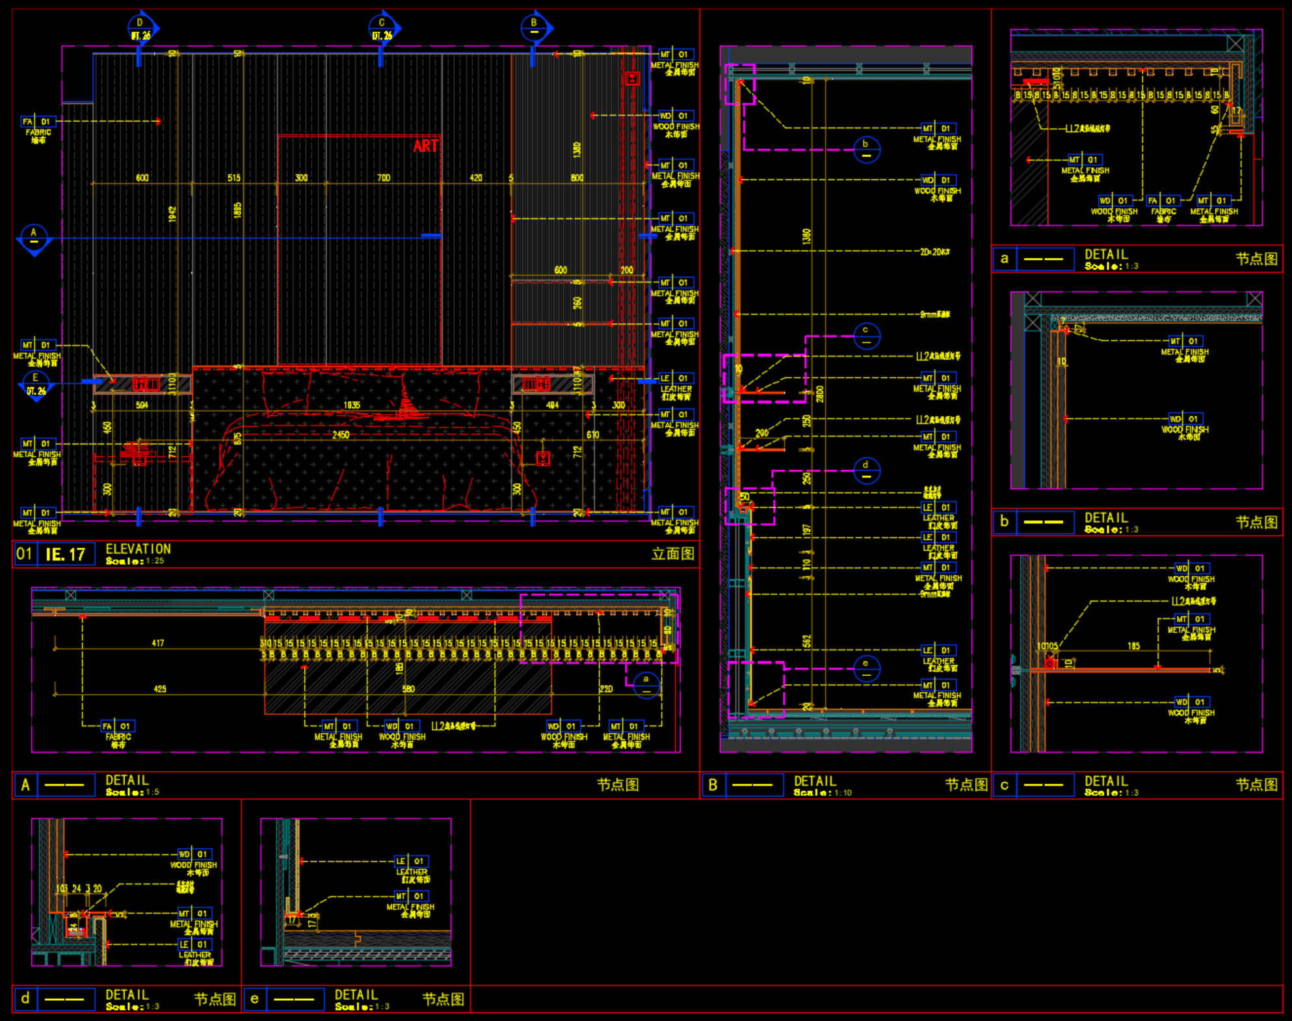Select the 700 dimension below ART panel
Screen dimensions: 1292x1021
pyautogui.click(x=384, y=178)
